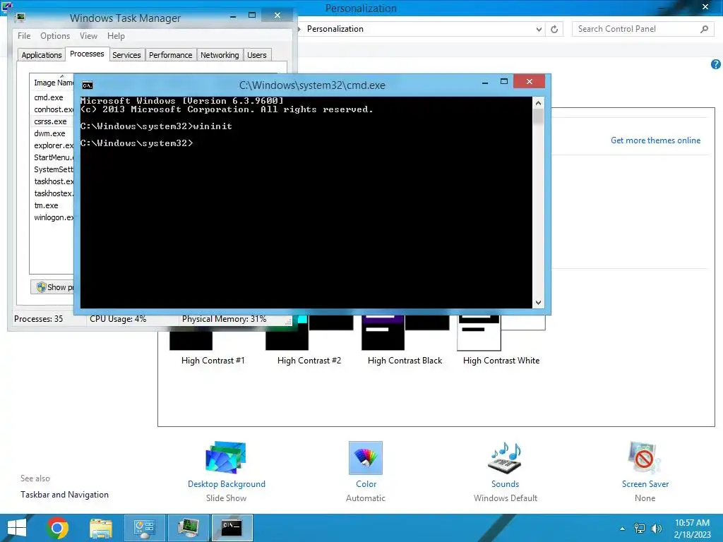Open the Color link
The image size is (723, 542).
point(366,484)
